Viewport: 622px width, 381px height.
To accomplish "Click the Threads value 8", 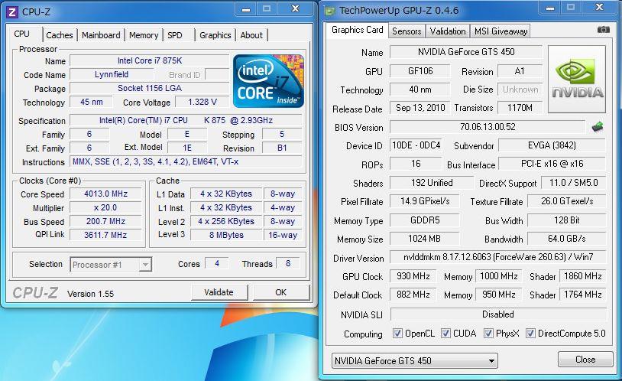I will (288, 263).
